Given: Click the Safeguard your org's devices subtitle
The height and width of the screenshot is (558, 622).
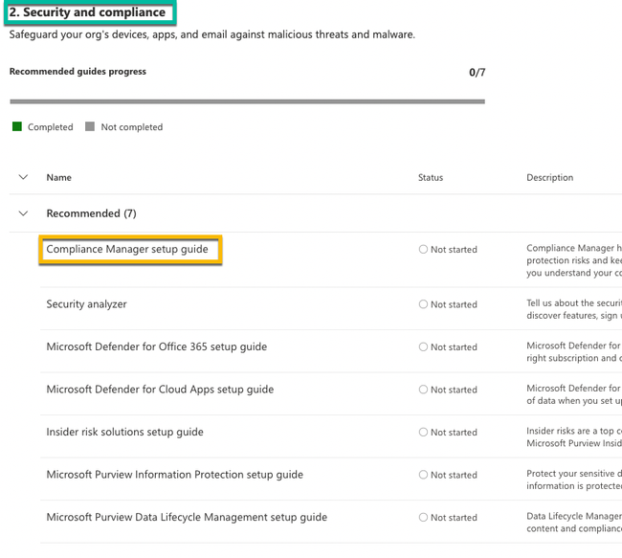Looking at the screenshot, I should [x=212, y=34].
